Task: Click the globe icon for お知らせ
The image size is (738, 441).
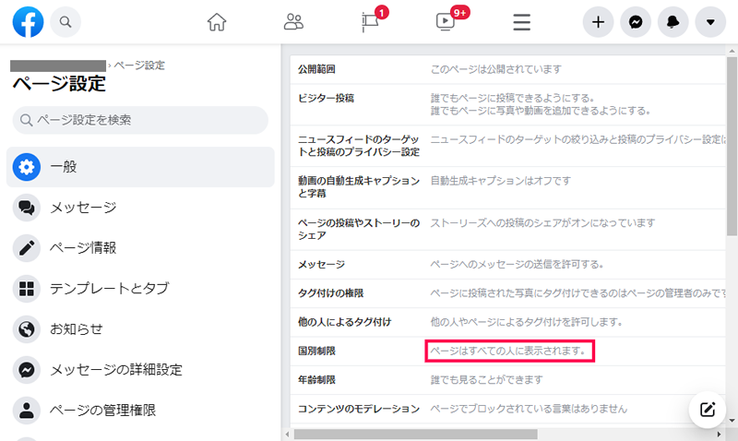Action: click(27, 328)
